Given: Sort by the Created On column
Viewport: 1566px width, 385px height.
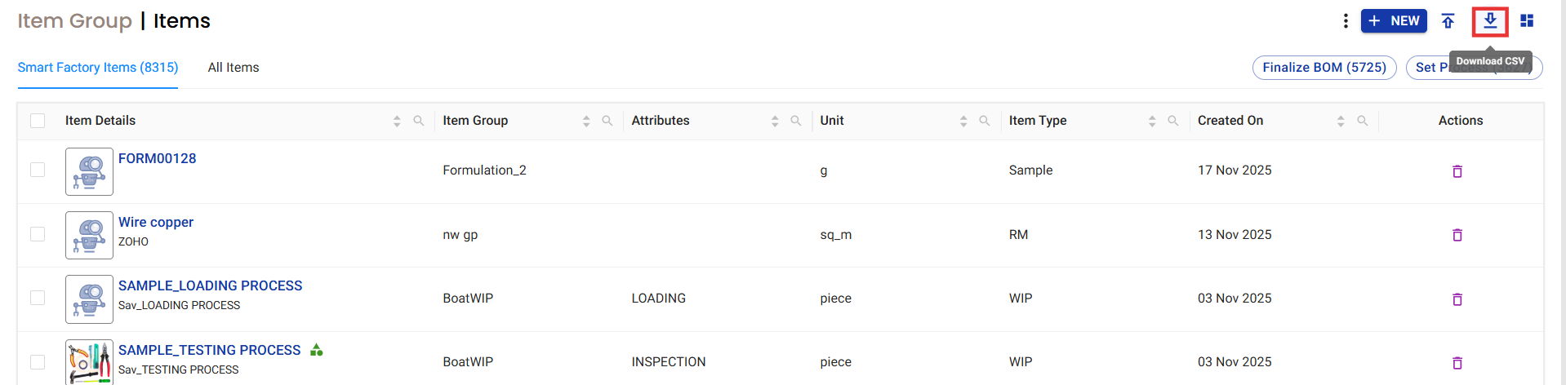Looking at the screenshot, I should (1341, 121).
